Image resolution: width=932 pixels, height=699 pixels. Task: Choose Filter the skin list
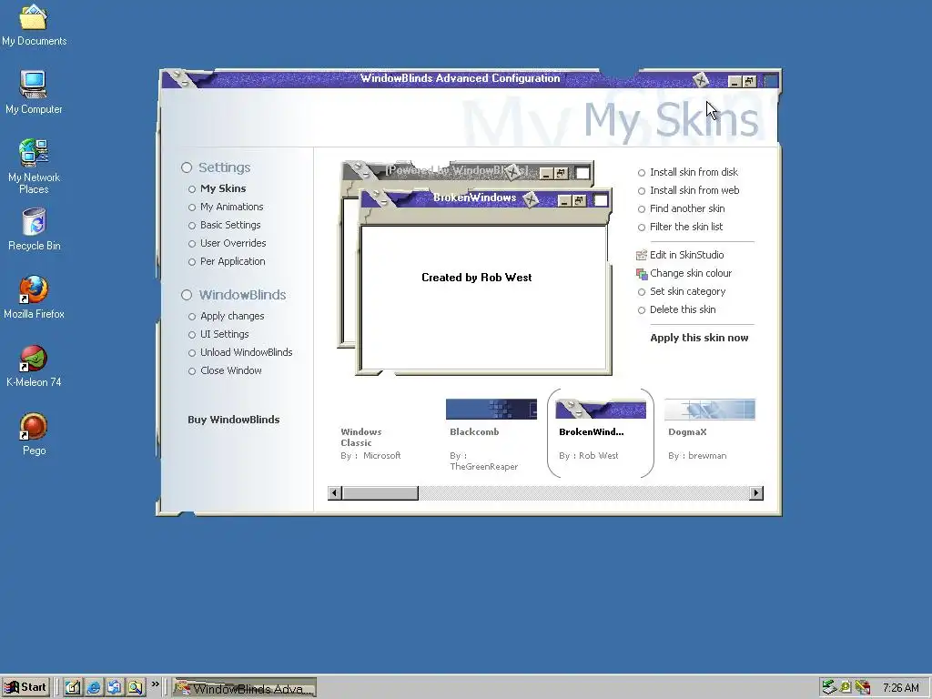click(686, 227)
